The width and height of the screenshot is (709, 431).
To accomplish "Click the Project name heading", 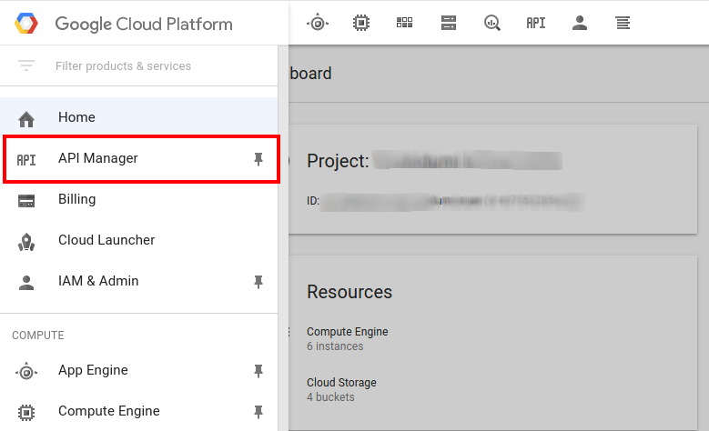I will (x=434, y=161).
